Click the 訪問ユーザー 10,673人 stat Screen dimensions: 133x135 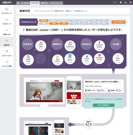click(95, 90)
